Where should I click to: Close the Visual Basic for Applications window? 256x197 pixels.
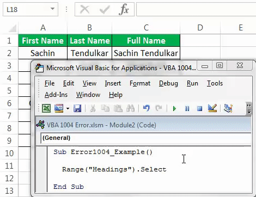240,65
